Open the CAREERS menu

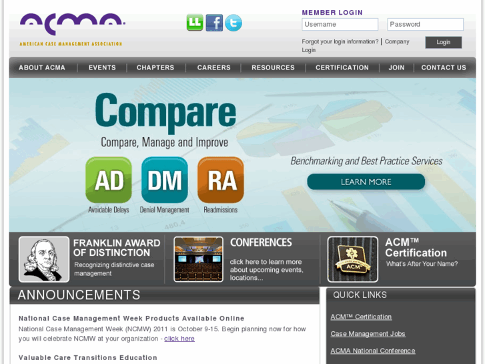tap(214, 67)
